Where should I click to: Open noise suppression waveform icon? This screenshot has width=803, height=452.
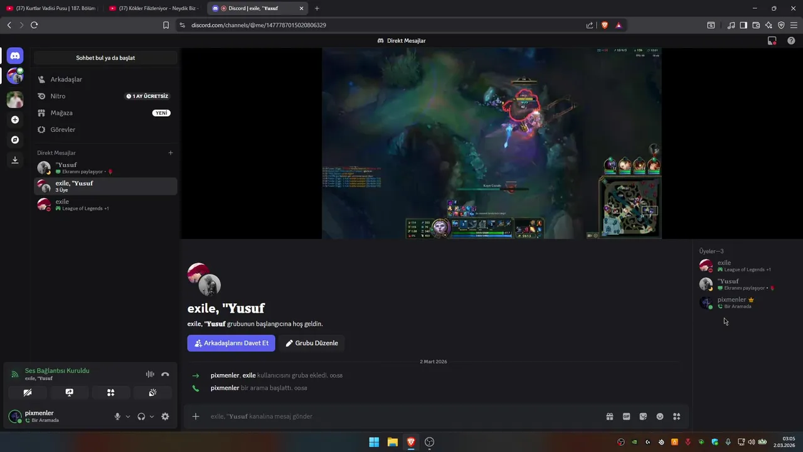click(x=150, y=374)
